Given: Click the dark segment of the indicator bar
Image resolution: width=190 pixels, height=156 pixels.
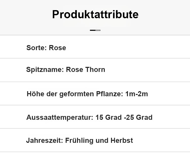Looking at the screenshot, I should 92,30.
